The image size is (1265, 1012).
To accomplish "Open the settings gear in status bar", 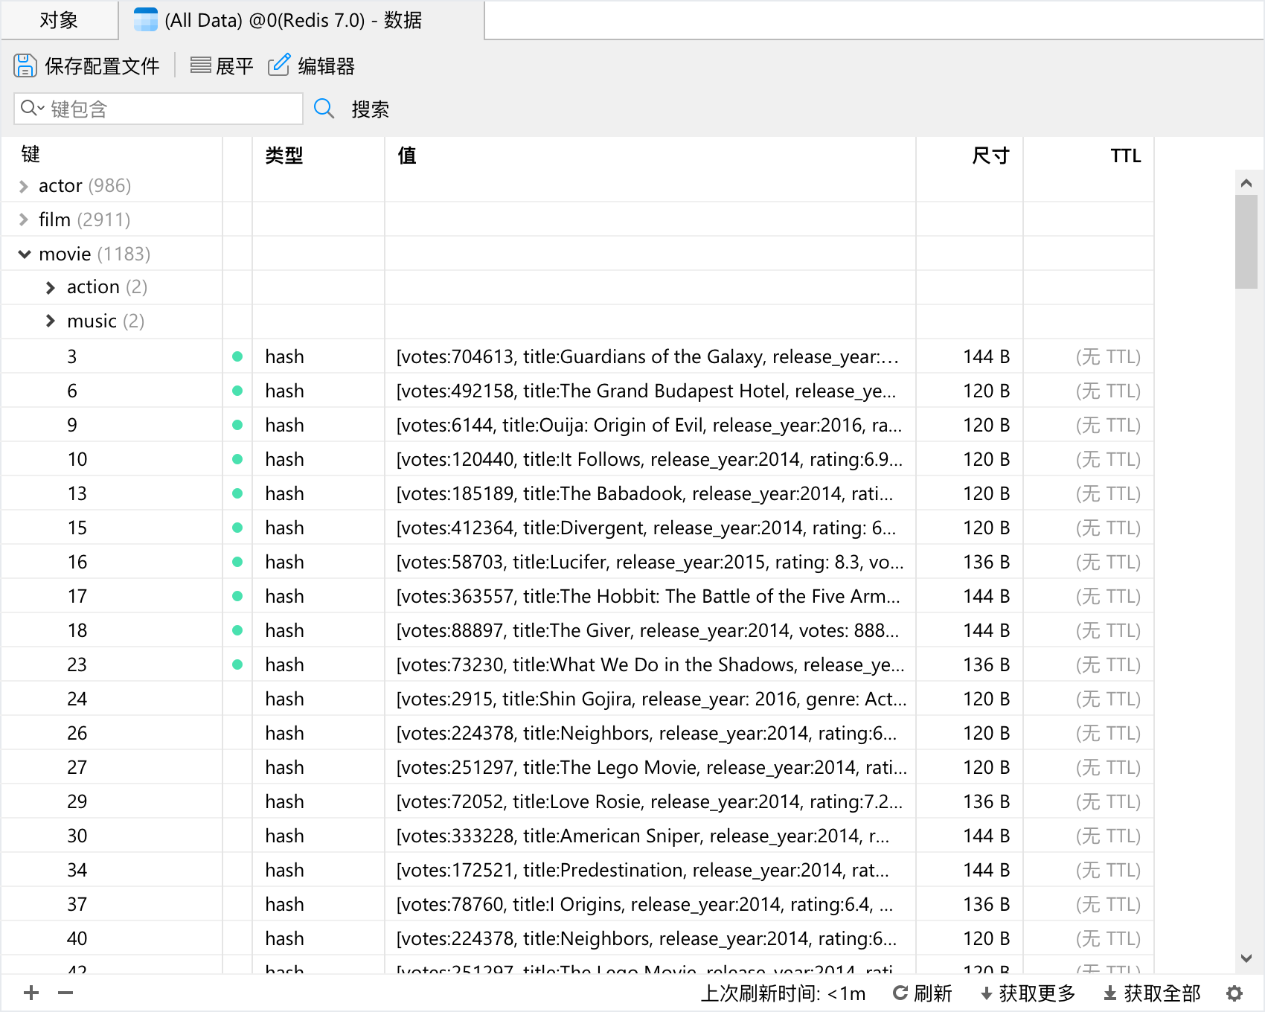I will tap(1234, 993).
